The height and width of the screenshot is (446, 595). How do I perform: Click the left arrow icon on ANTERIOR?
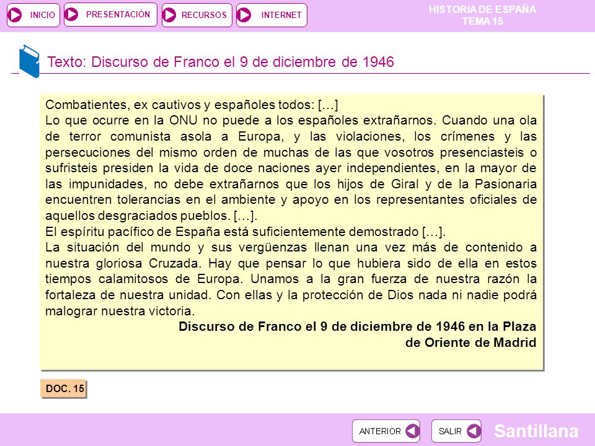pyautogui.click(x=412, y=431)
